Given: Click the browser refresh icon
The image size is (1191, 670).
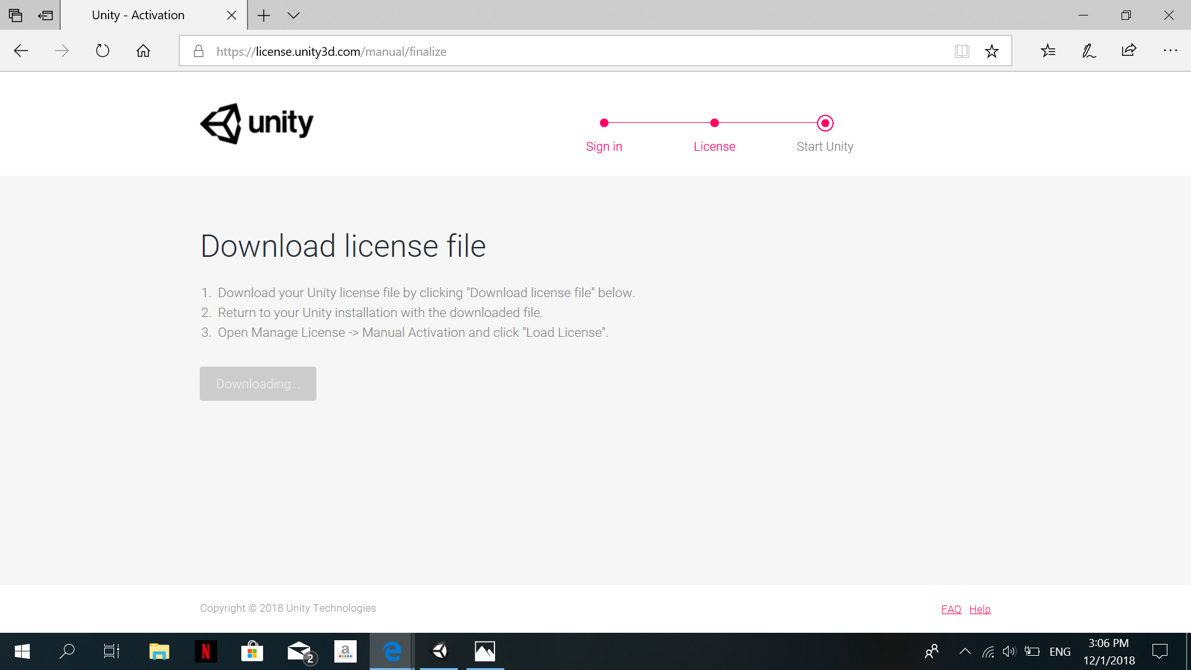Looking at the screenshot, I should tap(102, 51).
